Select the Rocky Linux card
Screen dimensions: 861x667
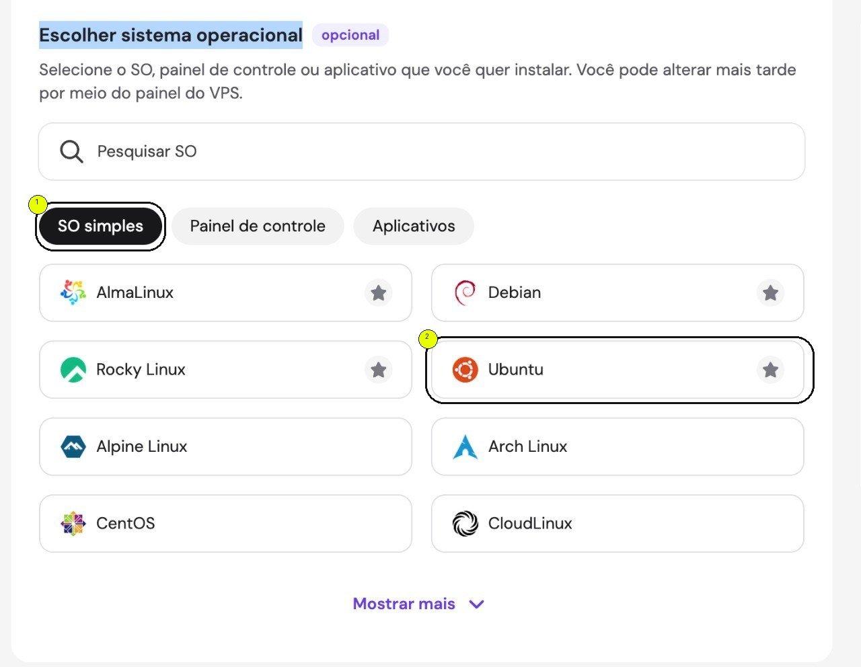(225, 370)
